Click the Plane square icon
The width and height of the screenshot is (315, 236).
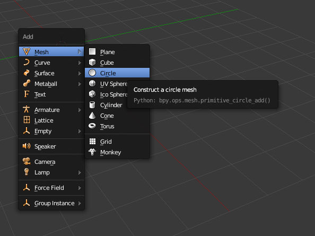[x=92, y=51]
